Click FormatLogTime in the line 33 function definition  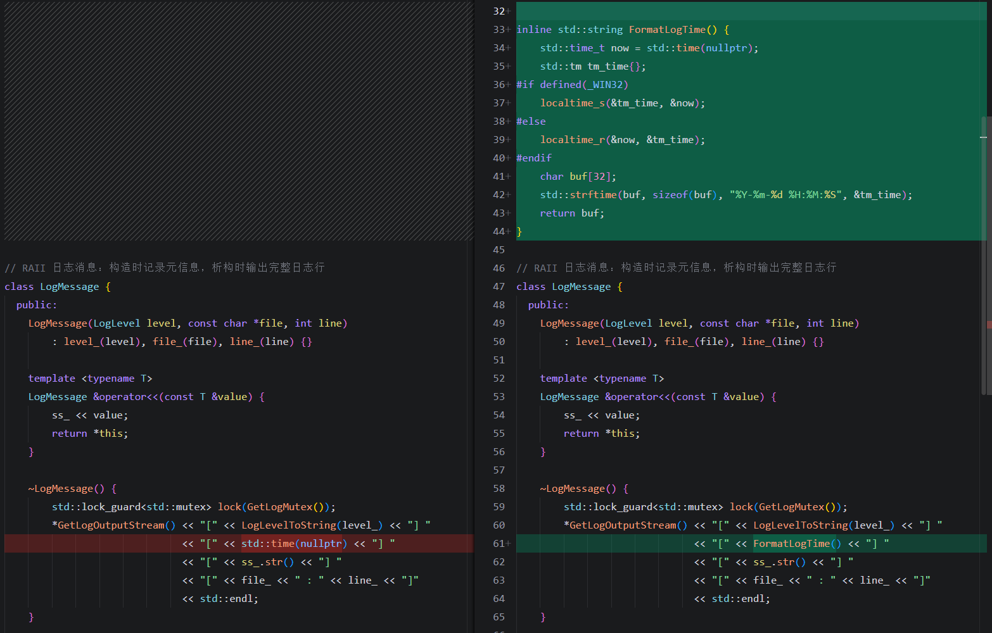click(667, 30)
